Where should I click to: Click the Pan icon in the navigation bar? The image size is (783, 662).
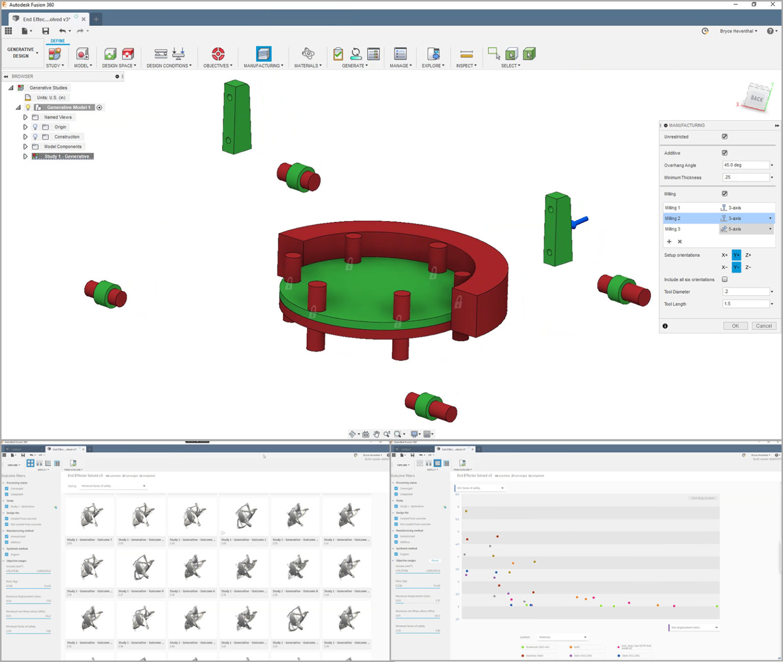[377, 434]
